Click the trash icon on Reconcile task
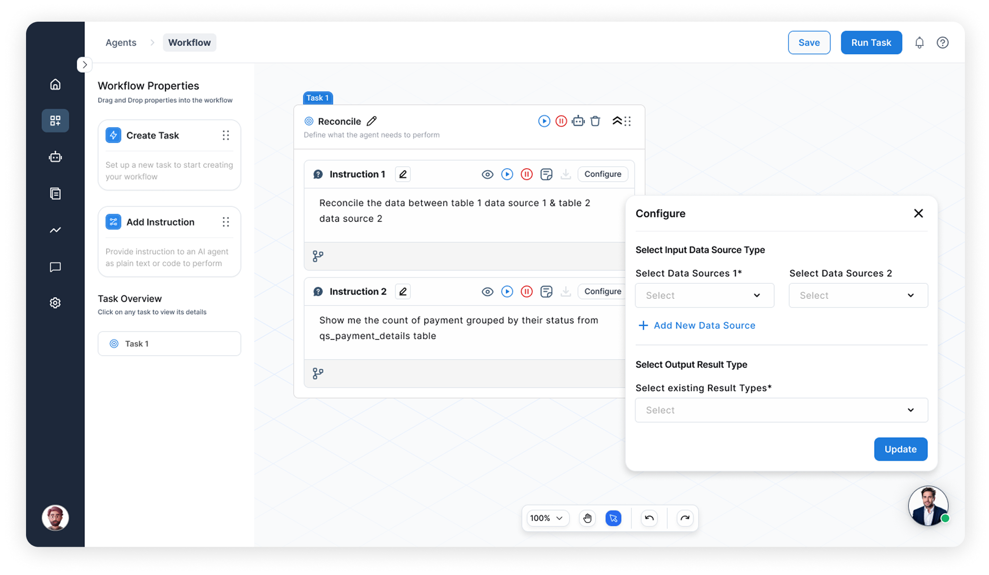Image resolution: width=989 pixels, height=575 pixels. tap(595, 121)
